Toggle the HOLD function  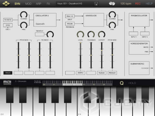132,83
